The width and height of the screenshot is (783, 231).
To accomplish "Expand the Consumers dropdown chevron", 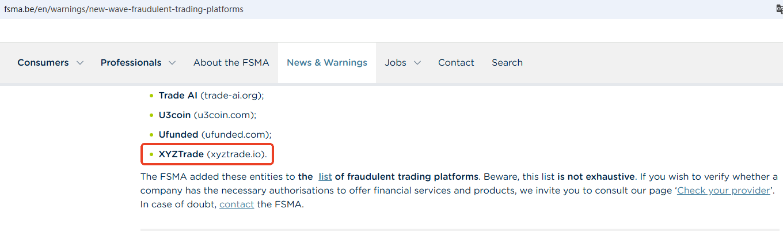I will (80, 63).
